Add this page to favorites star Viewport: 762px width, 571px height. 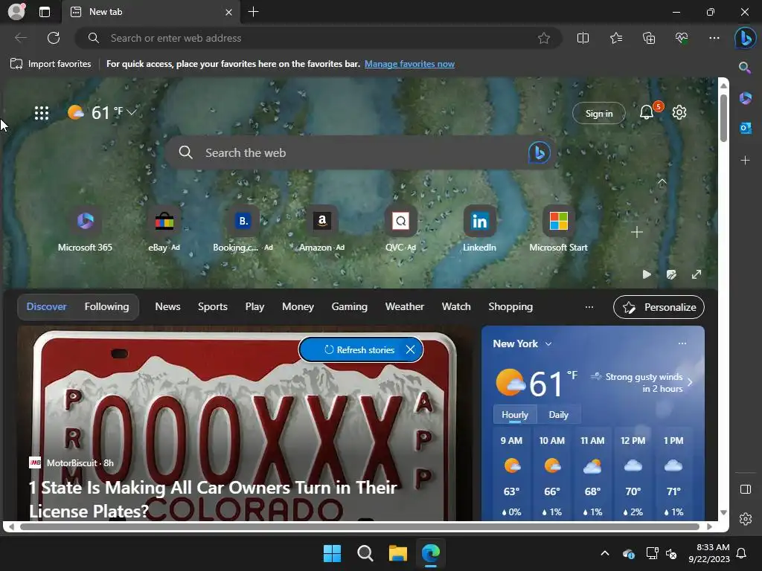(x=544, y=38)
